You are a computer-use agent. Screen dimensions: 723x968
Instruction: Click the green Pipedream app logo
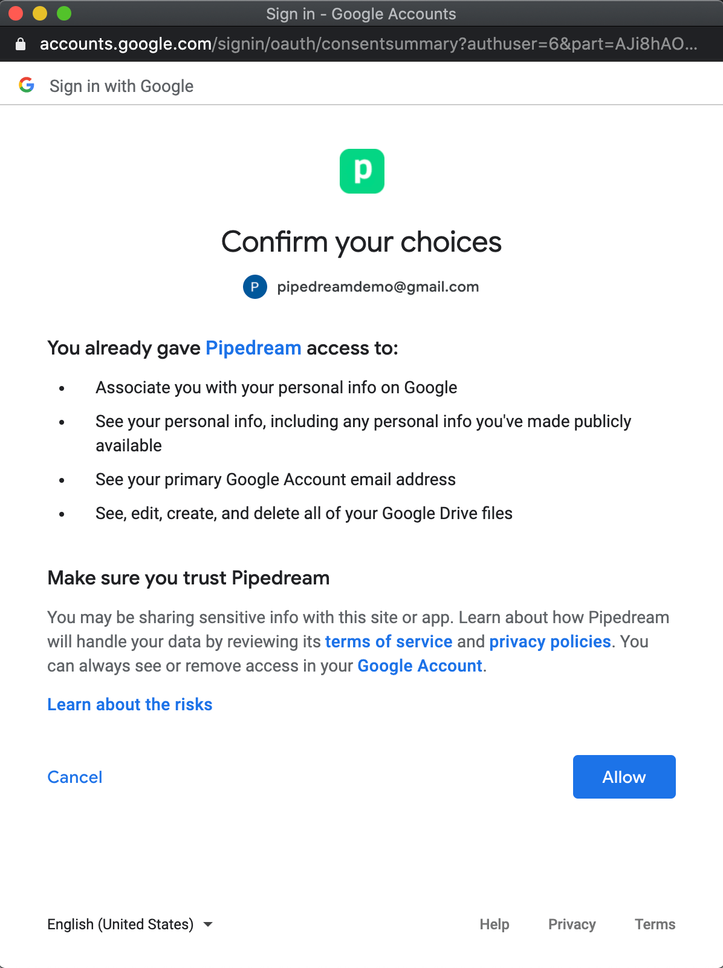coord(361,171)
